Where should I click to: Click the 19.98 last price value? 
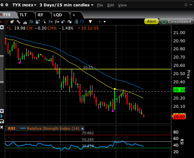[20, 28]
